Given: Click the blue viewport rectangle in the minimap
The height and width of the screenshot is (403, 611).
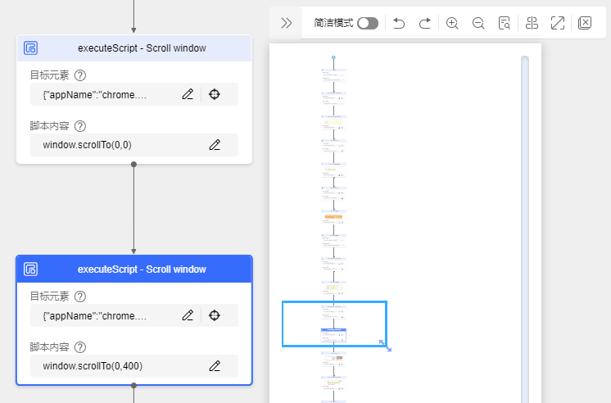Looking at the screenshot, I should pyautogui.click(x=334, y=324).
